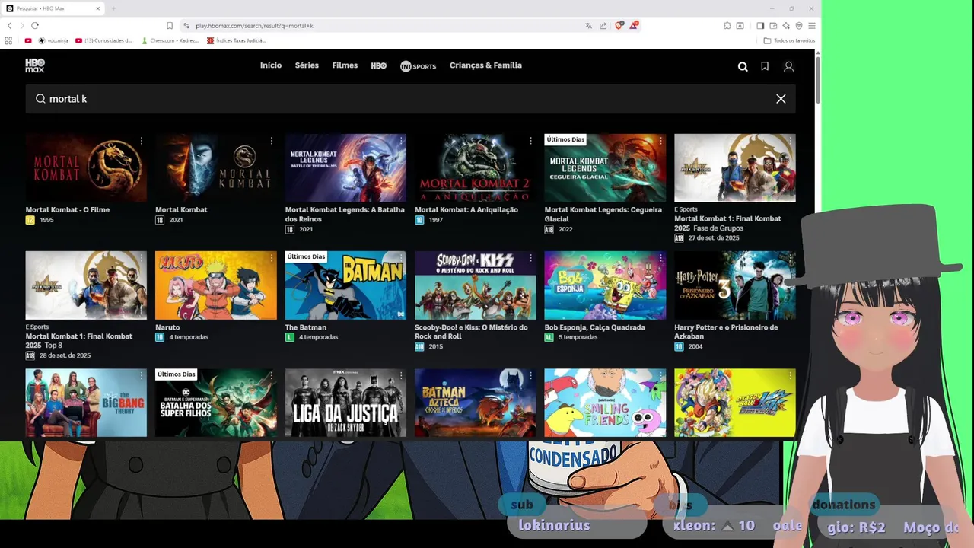The height and width of the screenshot is (548, 974).
Task: Open options menu on Mortal Kombat 2021 card
Action: pyautogui.click(x=271, y=141)
